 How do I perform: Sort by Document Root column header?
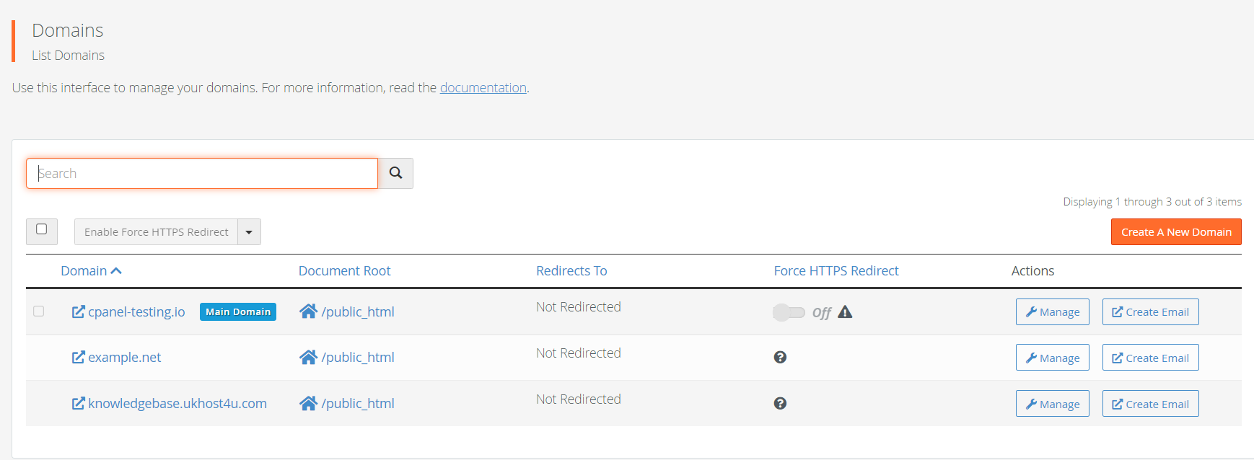(344, 271)
